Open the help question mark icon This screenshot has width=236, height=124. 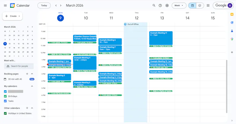160,5
